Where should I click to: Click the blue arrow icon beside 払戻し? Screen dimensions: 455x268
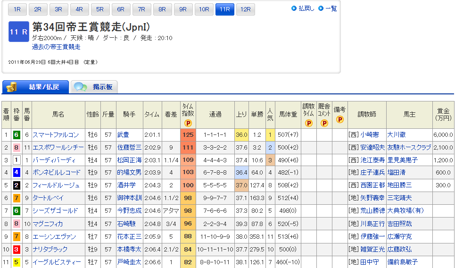point(294,8)
